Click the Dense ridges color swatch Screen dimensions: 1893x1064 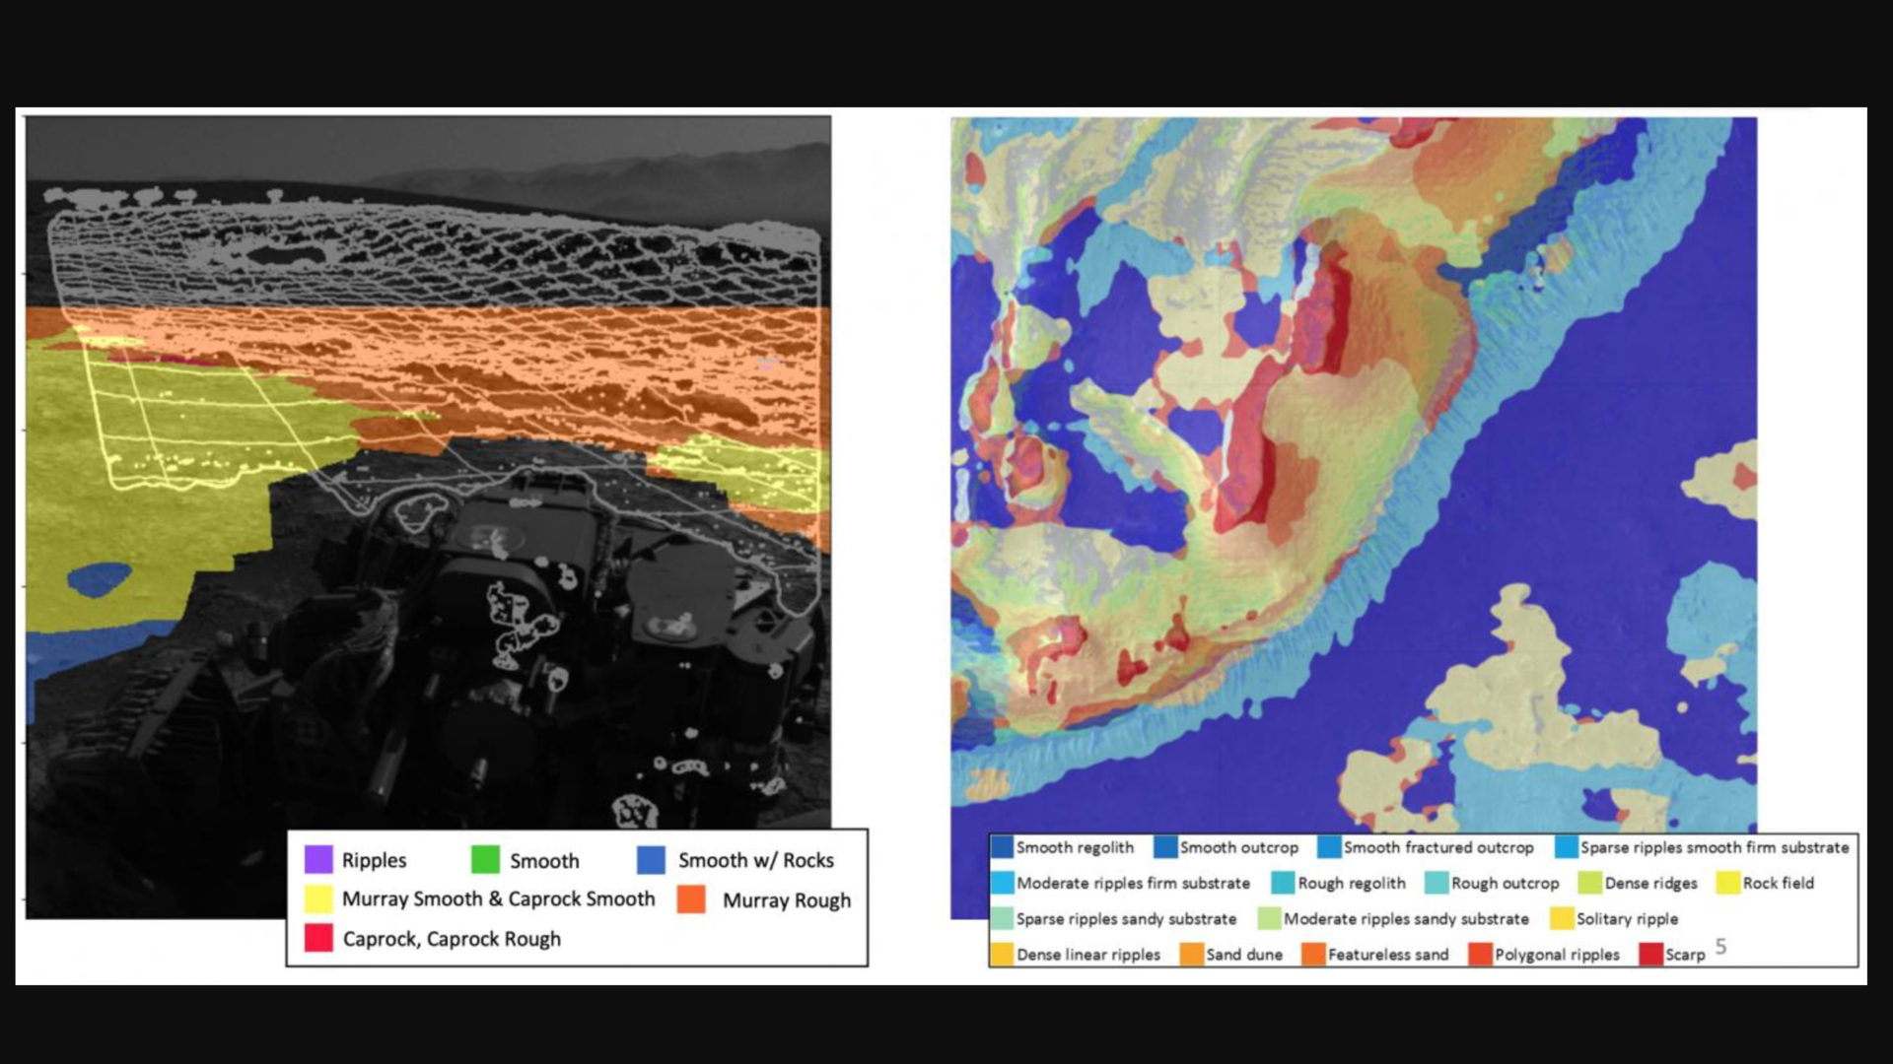1590,883
